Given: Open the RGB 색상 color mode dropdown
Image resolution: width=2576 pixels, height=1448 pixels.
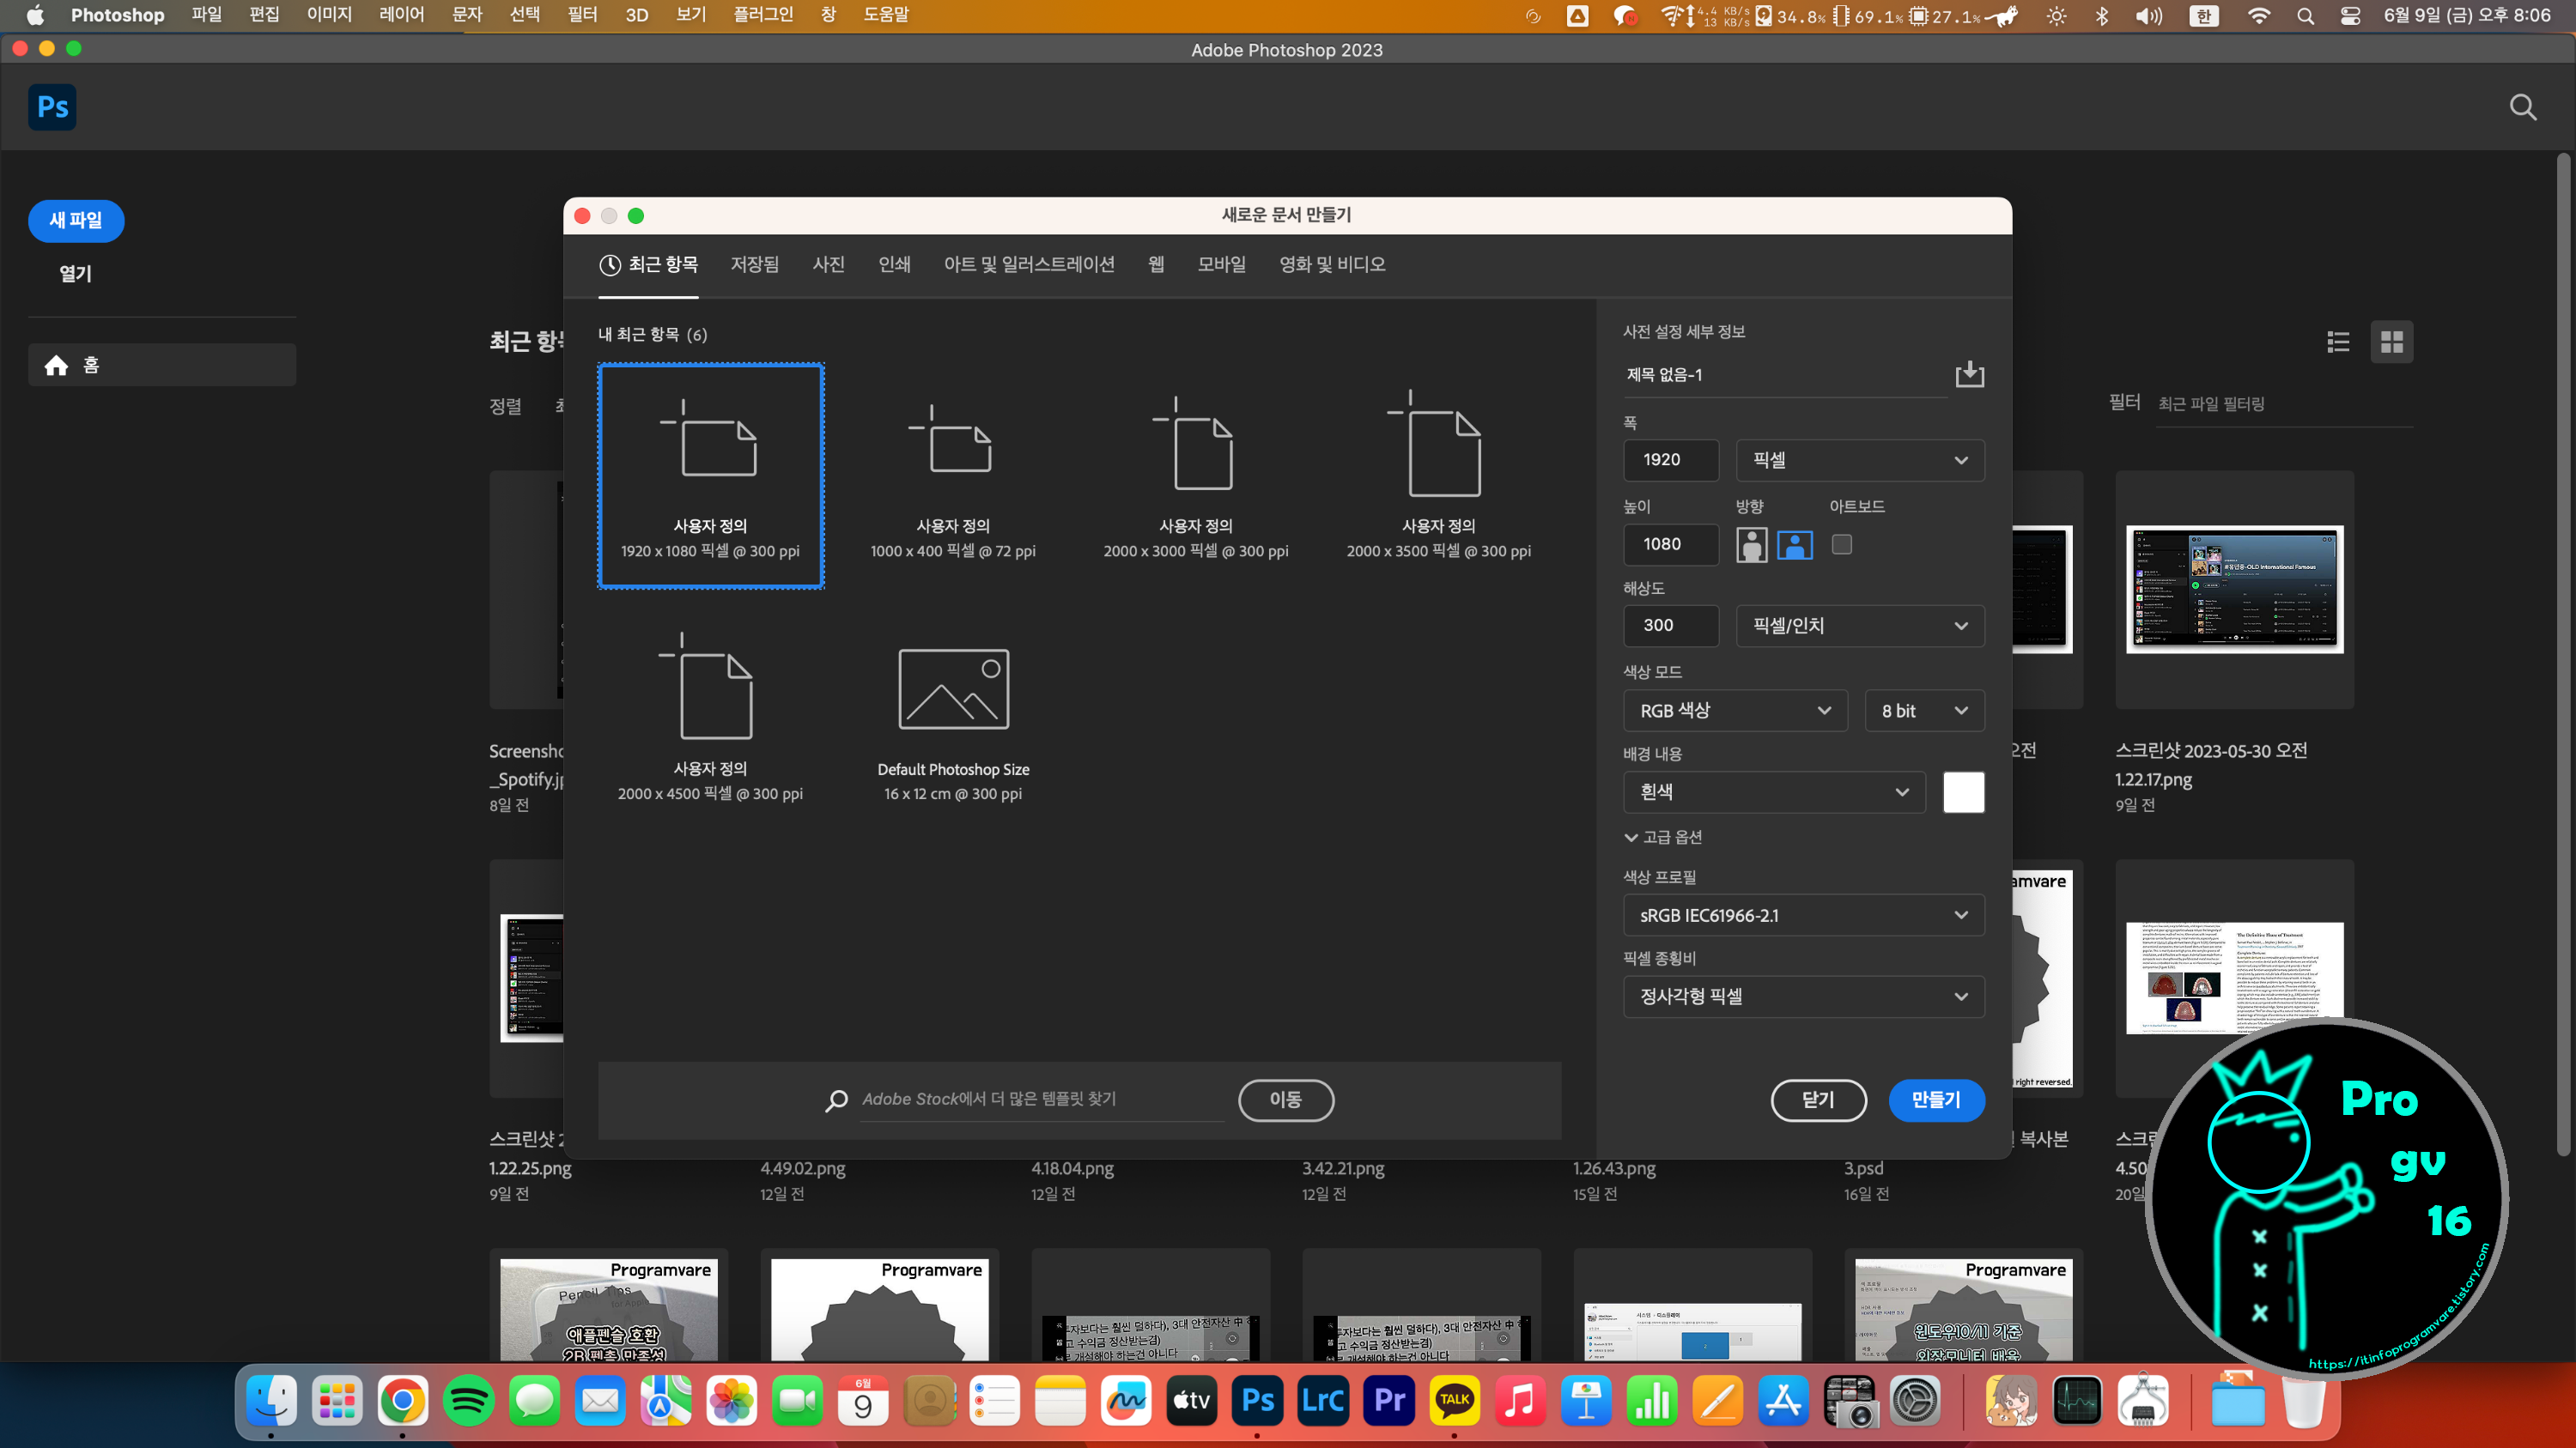Looking at the screenshot, I should (x=1734, y=711).
